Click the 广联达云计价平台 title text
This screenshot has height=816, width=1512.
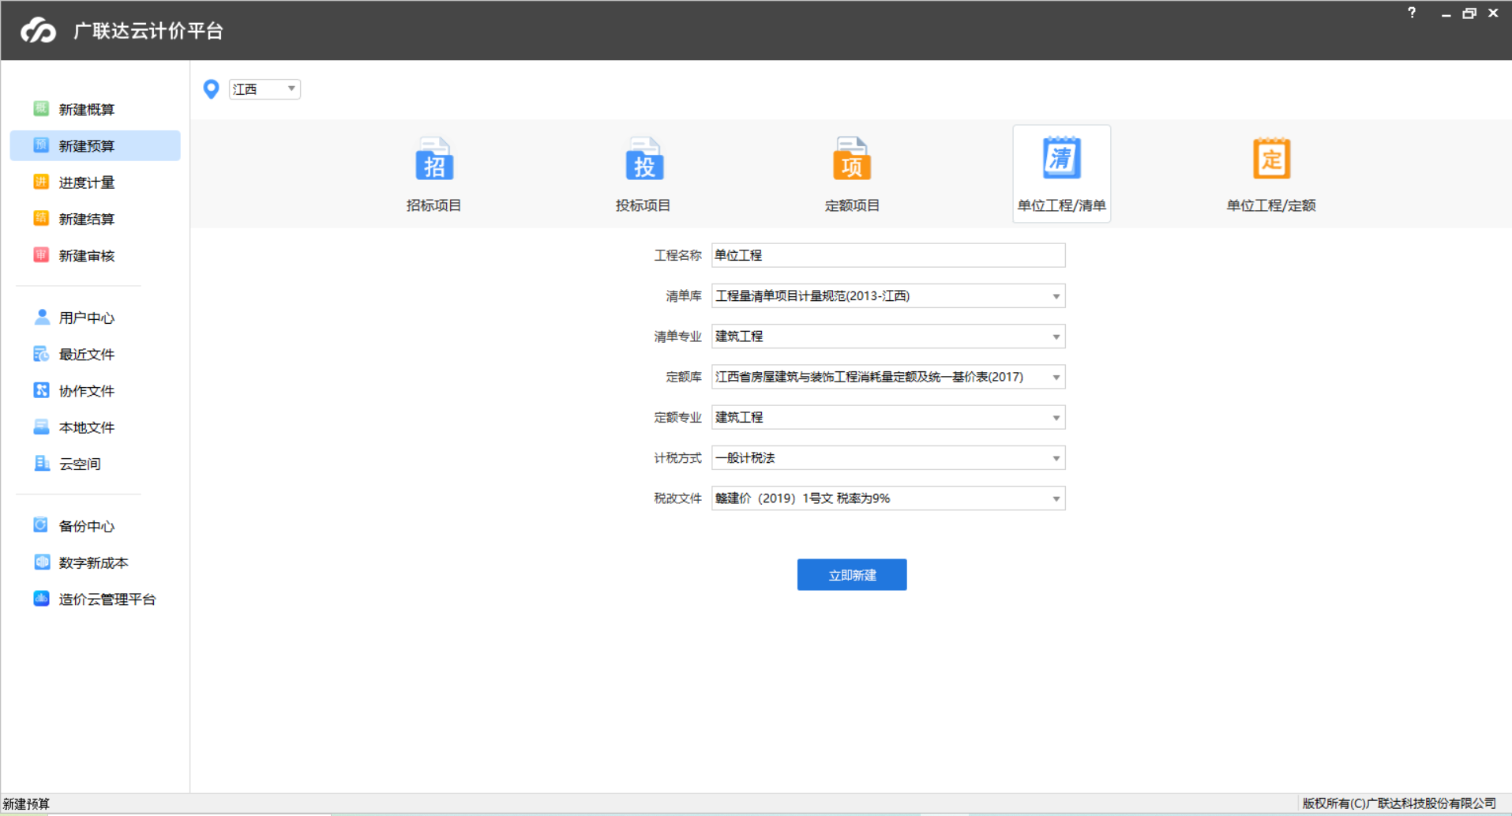148,31
